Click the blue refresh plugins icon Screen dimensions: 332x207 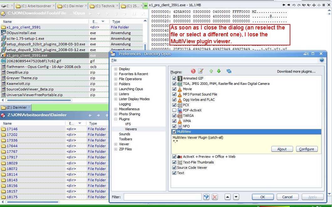tap(229, 71)
